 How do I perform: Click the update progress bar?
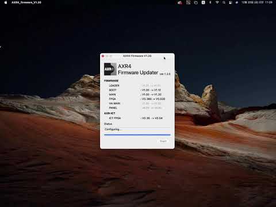coord(137,135)
